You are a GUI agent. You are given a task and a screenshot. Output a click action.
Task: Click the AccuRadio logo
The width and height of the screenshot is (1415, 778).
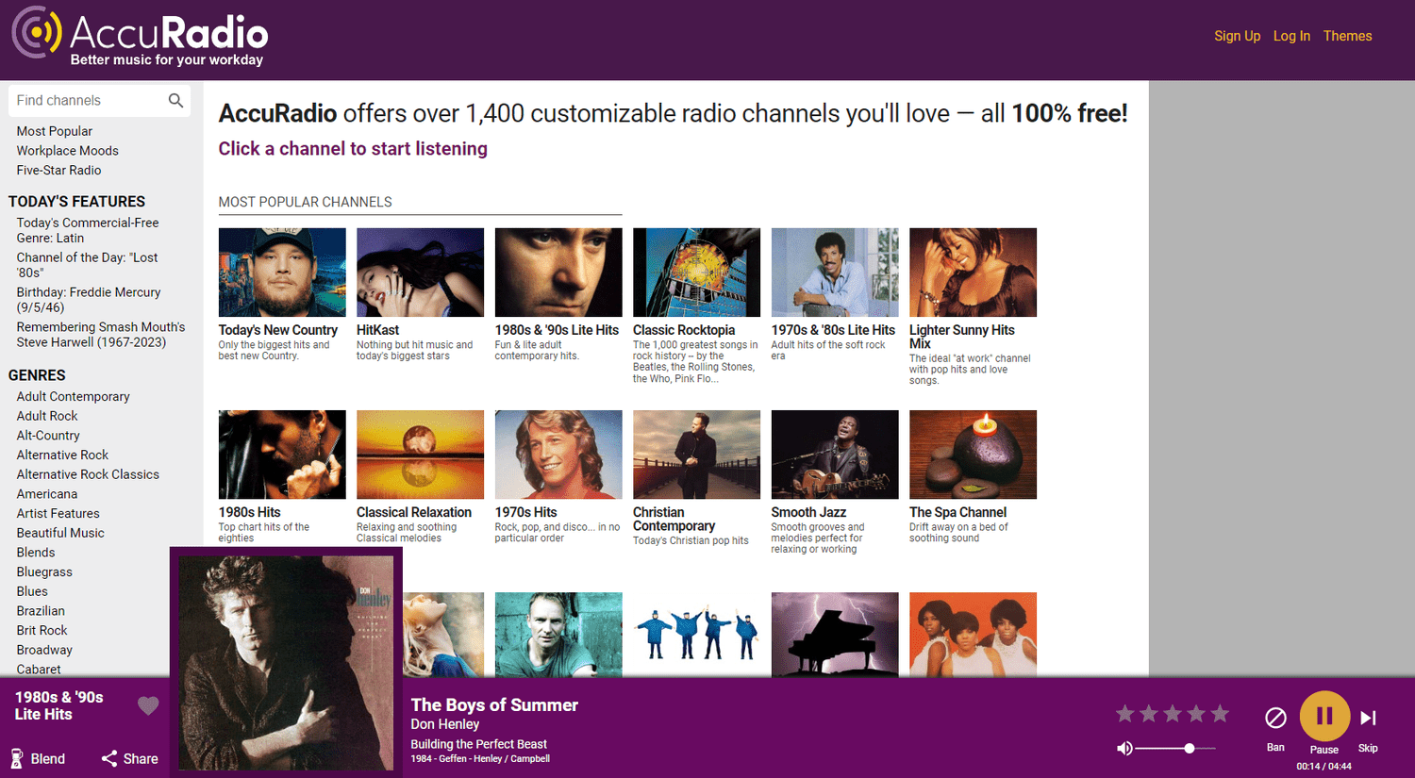140,38
